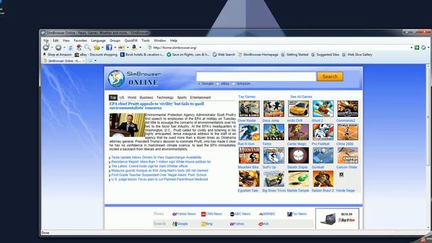
Task: Click the See All Games link
Action: pos(301,97)
